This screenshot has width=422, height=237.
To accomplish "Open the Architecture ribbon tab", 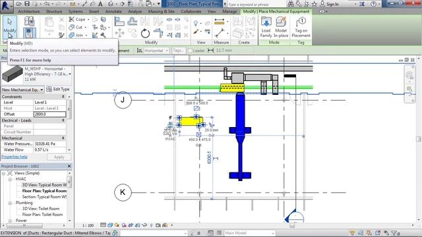I will tap(28, 12).
